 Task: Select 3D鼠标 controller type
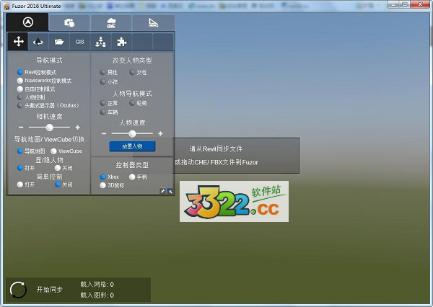[112, 185]
